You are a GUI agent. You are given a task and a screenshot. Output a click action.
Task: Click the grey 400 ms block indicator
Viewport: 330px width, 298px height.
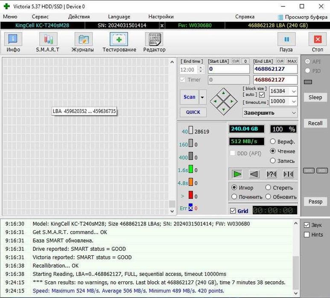[191, 156]
